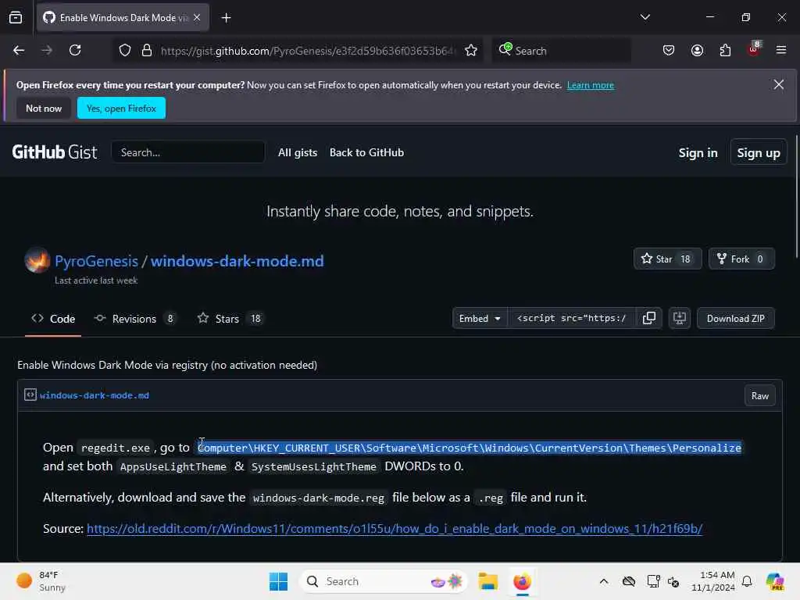This screenshot has height=600, width=800.
Task: Click Yes, open Firefox button
Action: [121, 108]
